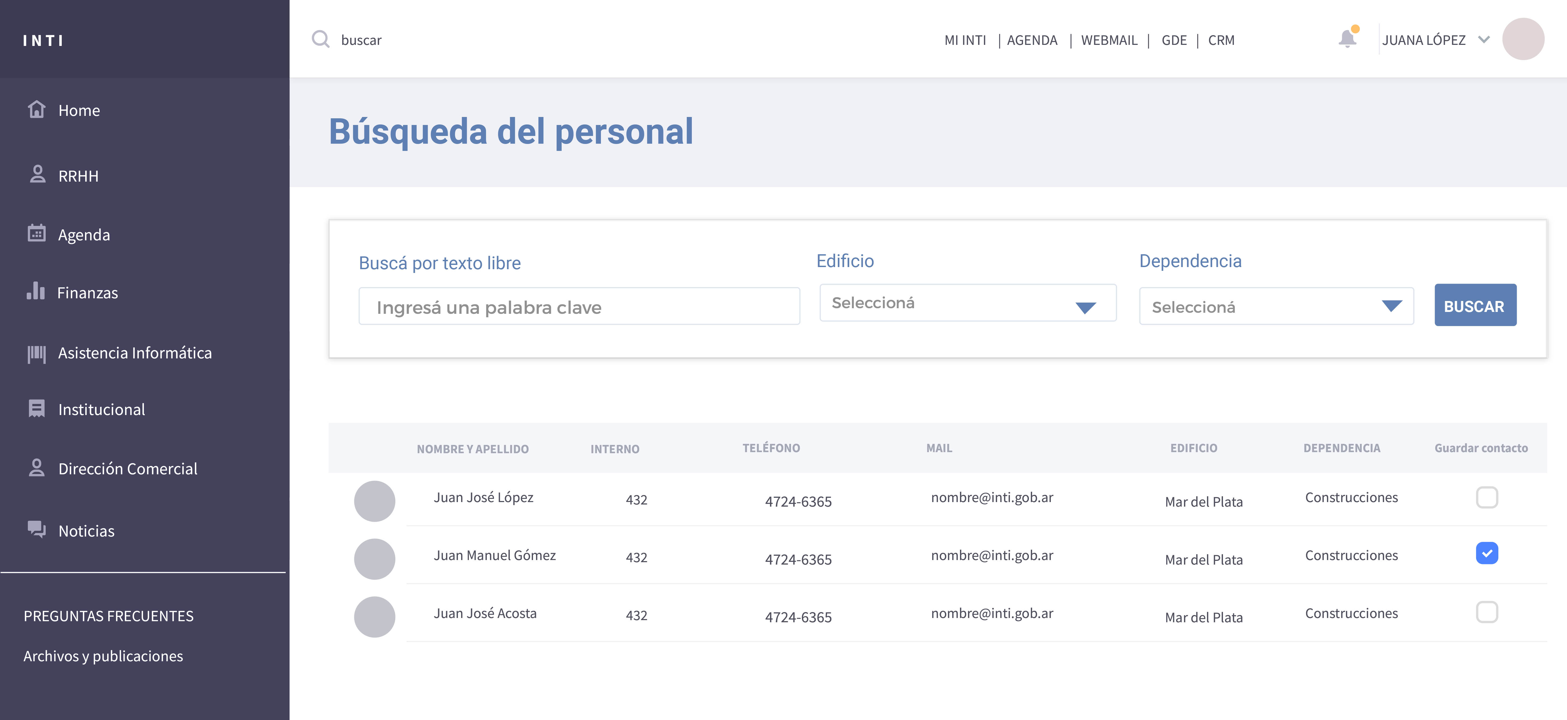
Task: Open the Edificio dropdown
Action: [967, 303]
